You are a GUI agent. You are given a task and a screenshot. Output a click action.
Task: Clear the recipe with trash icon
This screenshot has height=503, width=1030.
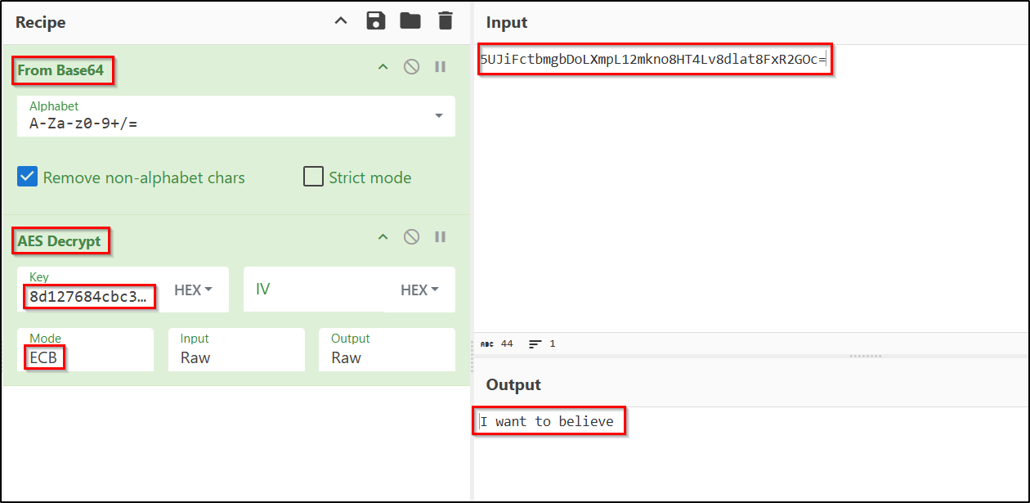pyautogui.click(x=445, y=21)
